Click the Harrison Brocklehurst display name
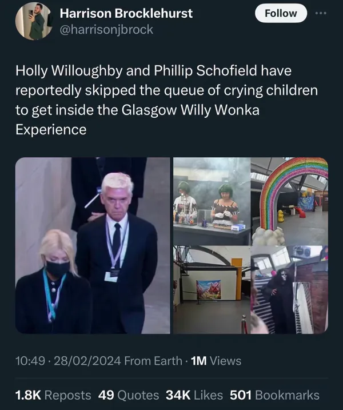This screenshot has width=343, height=410. tap(126, 13)
